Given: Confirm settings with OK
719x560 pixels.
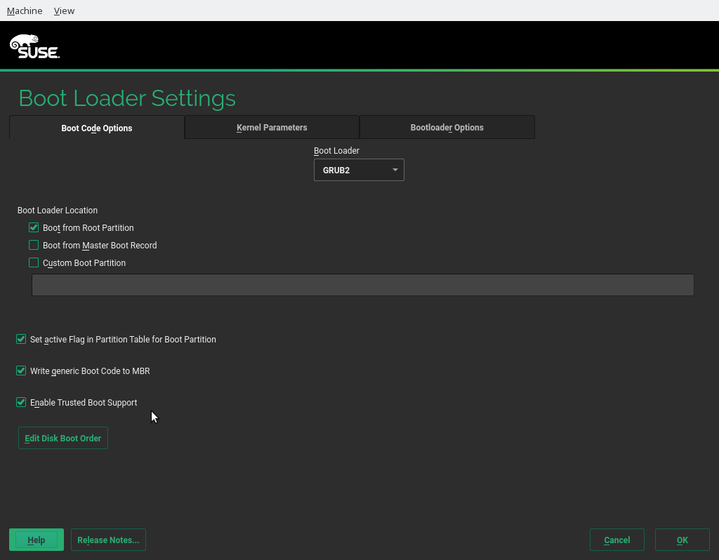Looking at the screenshot, I should [x=682, y=540].
